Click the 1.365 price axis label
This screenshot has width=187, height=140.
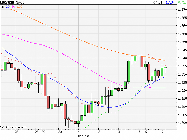pyautogui.click(x=182, y=18)
